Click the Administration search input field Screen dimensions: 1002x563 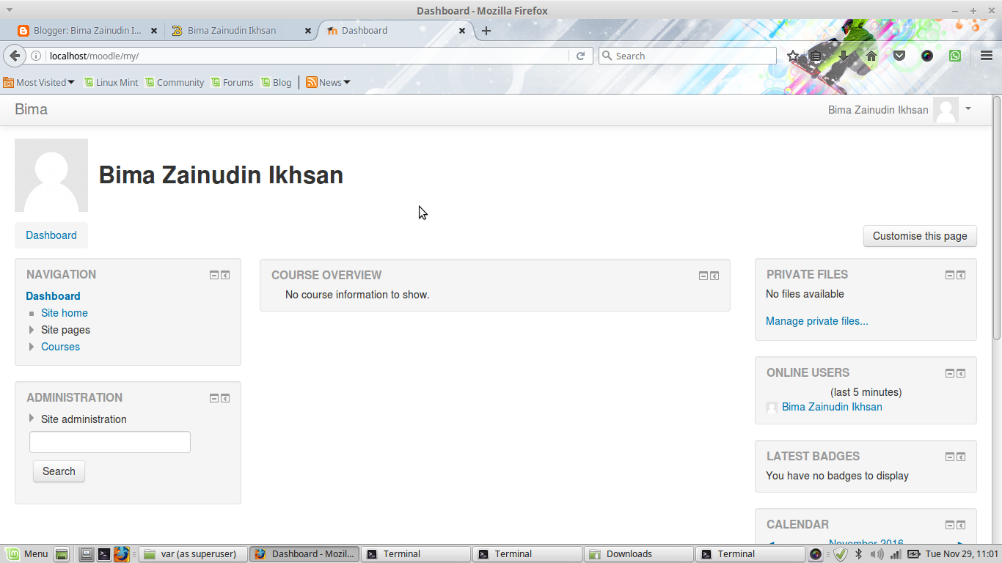pyautogui.click(x=109, y=441)
